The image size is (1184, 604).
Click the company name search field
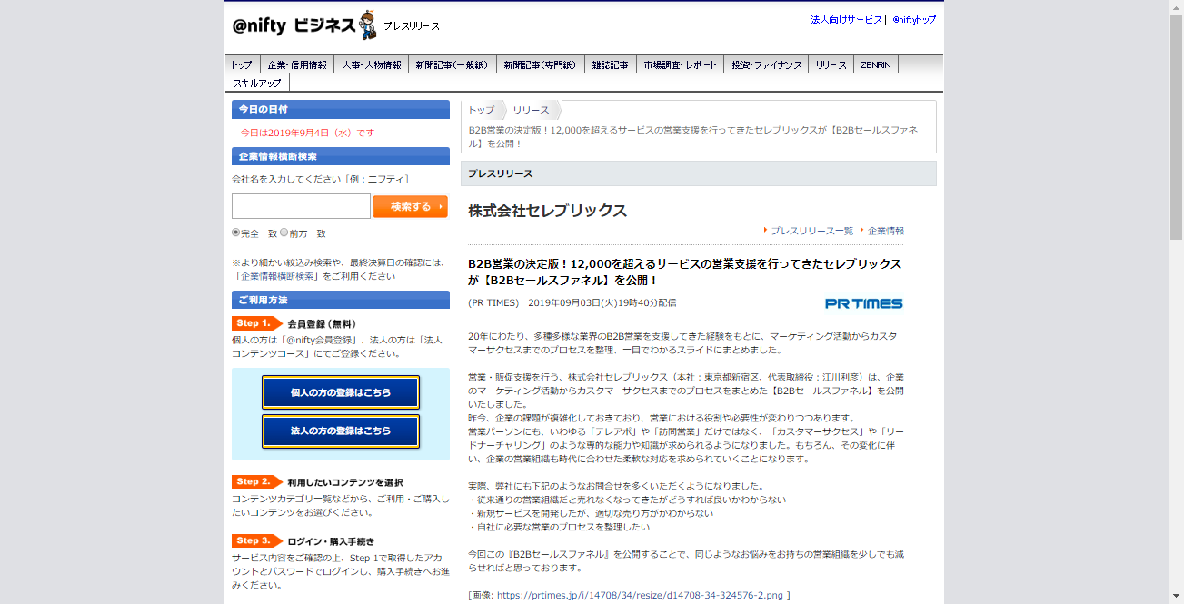pos(301,206)
